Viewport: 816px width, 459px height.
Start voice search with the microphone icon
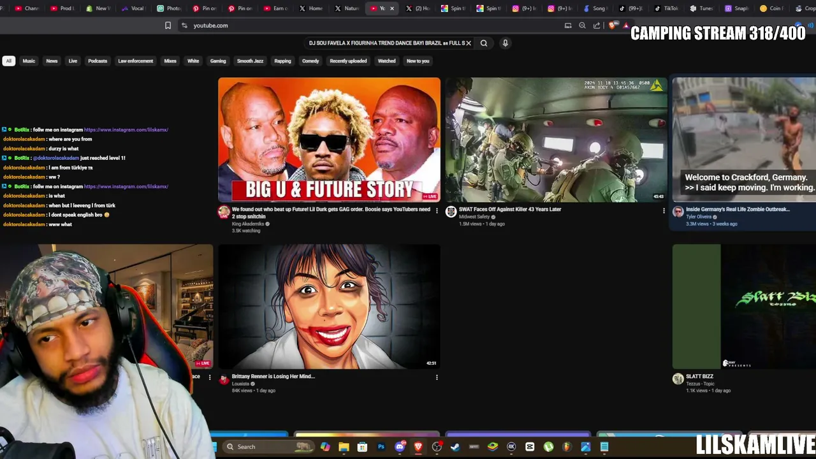(x=505, y=43)
